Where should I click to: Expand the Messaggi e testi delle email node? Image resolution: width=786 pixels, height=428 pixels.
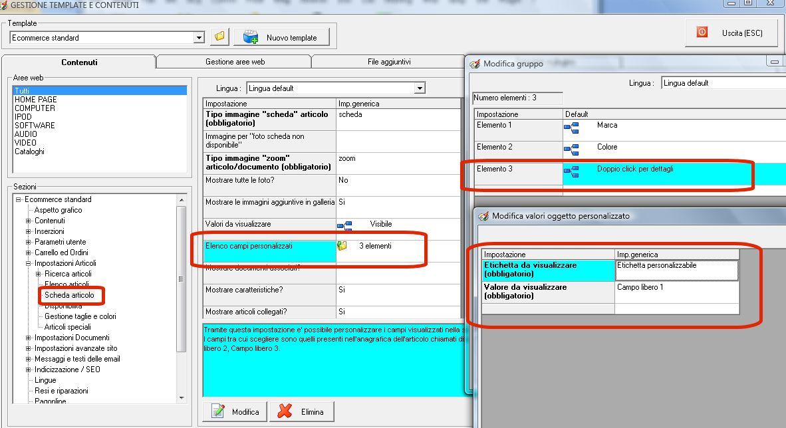(29, 359)
